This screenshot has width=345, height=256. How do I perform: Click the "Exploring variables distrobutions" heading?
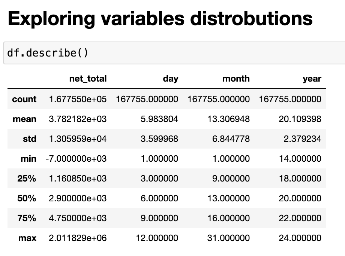coord(160,19)
